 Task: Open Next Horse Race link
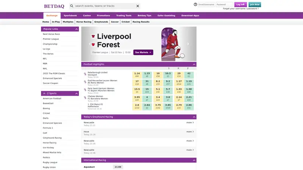coord(51,34)
